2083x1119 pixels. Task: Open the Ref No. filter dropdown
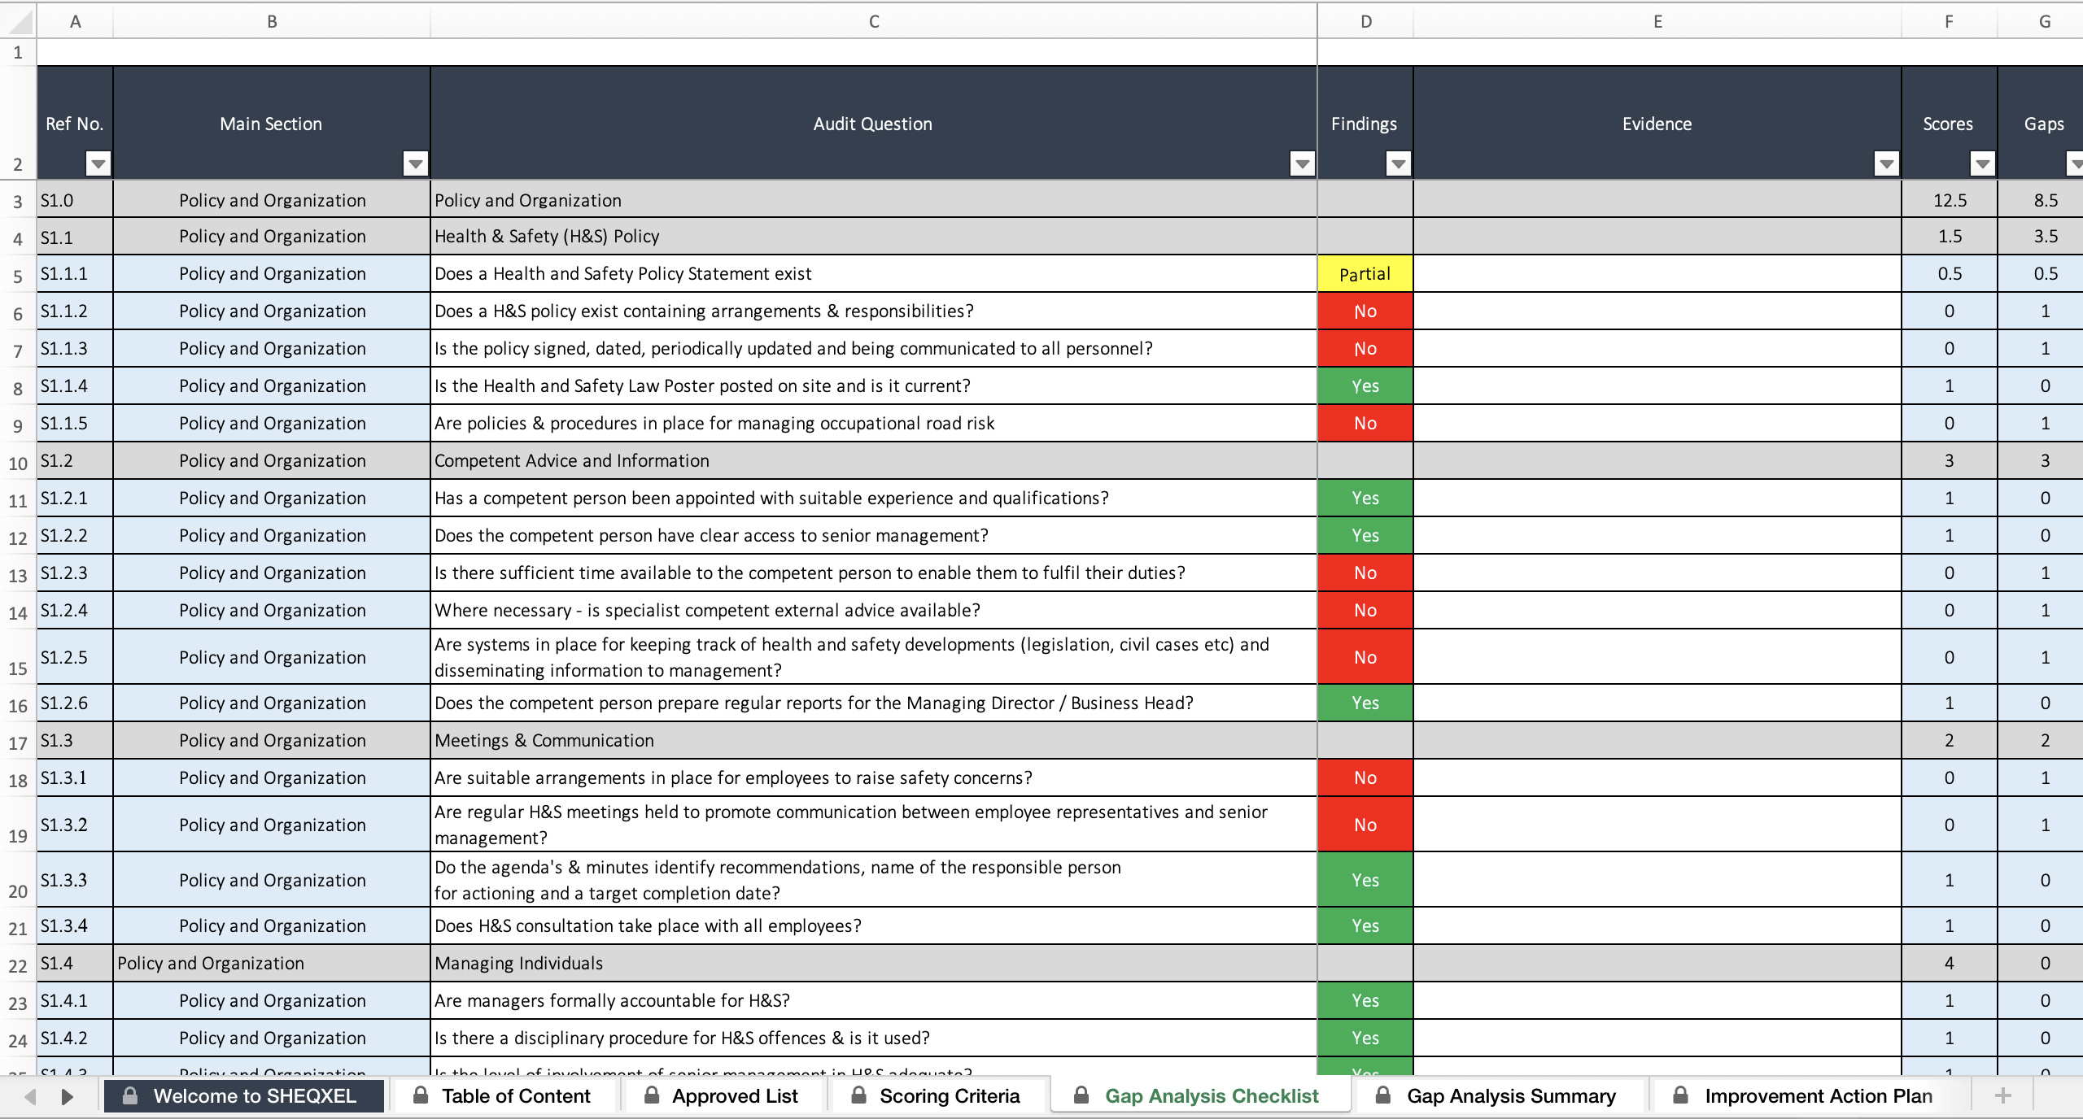point(98,164)
